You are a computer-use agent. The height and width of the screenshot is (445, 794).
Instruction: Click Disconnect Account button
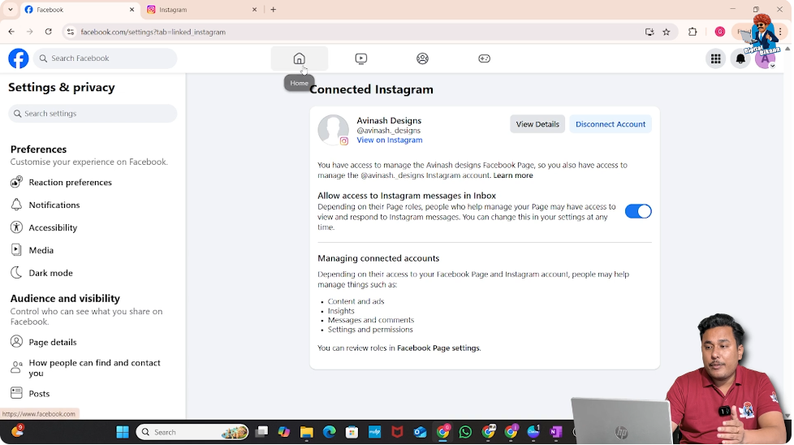coord(611,124)
